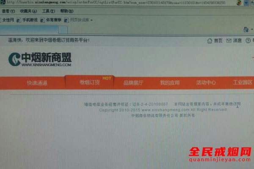Select the active browser tab
254x169 pixels.
tap(29, 30)
